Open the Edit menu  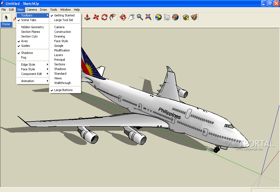pos(11,10)
